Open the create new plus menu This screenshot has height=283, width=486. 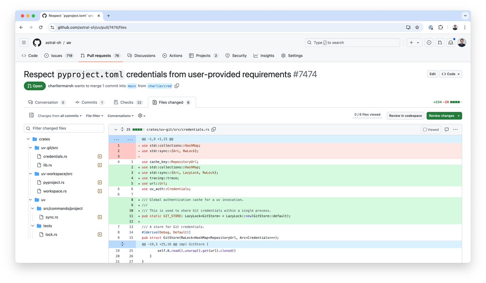(415, 43)
